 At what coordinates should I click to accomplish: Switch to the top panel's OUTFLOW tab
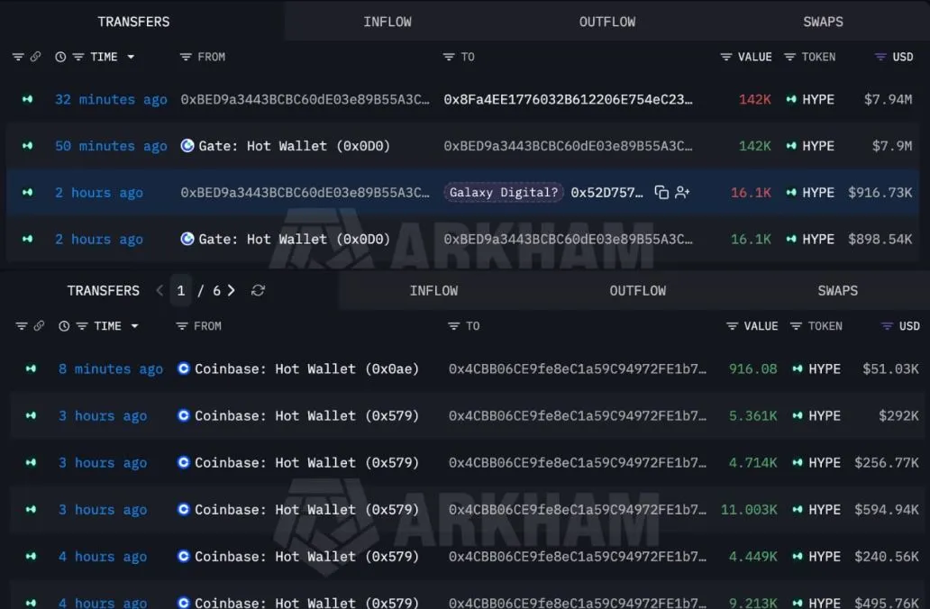(x=607, y=22)
